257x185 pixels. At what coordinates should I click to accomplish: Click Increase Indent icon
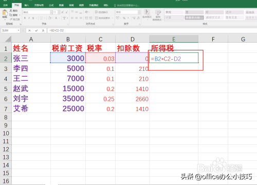90,18
